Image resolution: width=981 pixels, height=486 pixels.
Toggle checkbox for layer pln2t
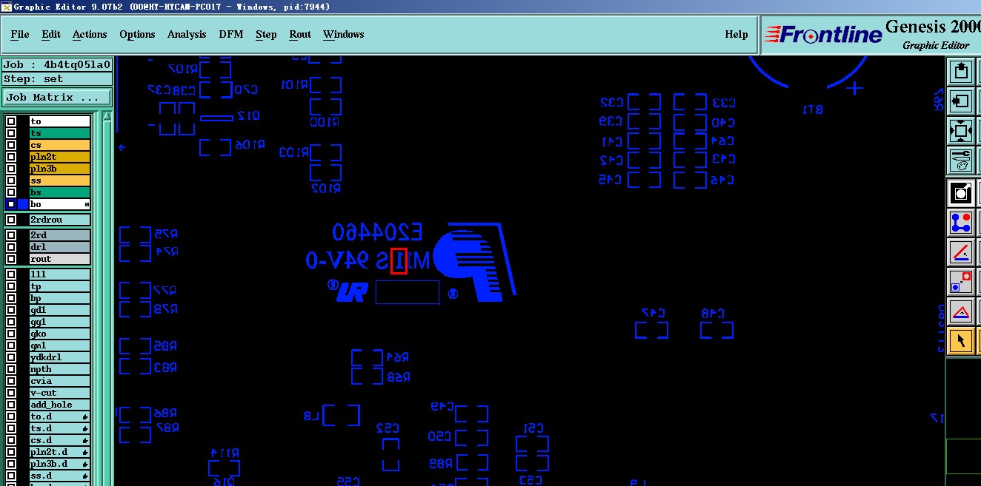tap(11, 157)
